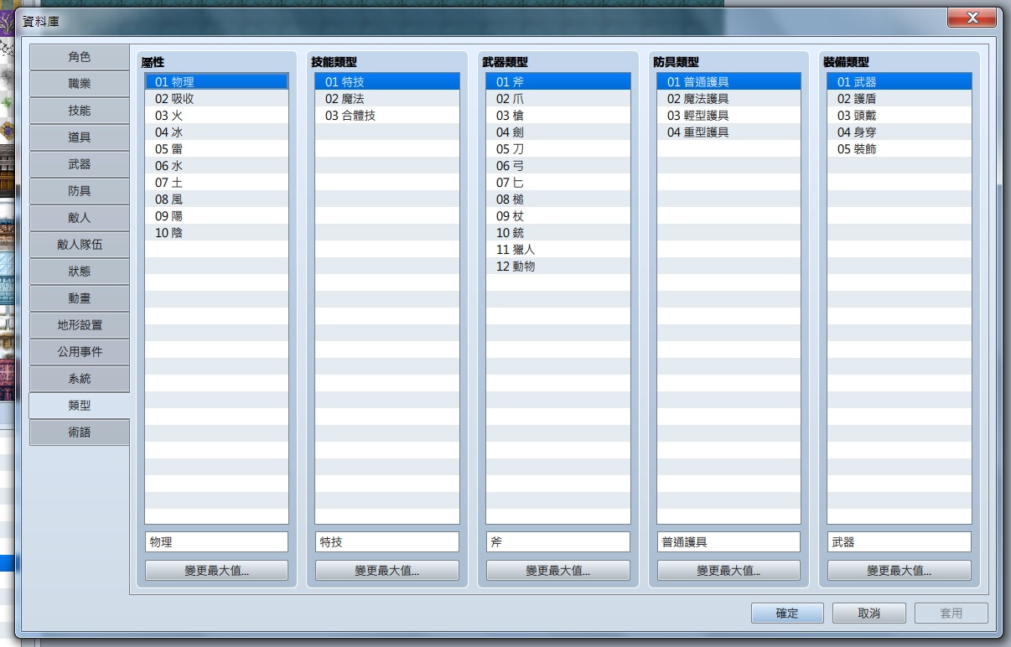Edit the 普通護具 name field
The image size is (1011, 647).
click(x=729, y=542)
